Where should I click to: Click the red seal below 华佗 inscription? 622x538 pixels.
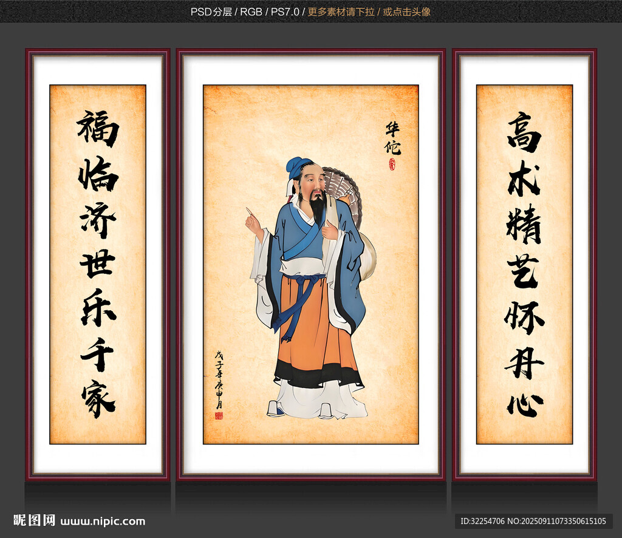coord(392,164)
